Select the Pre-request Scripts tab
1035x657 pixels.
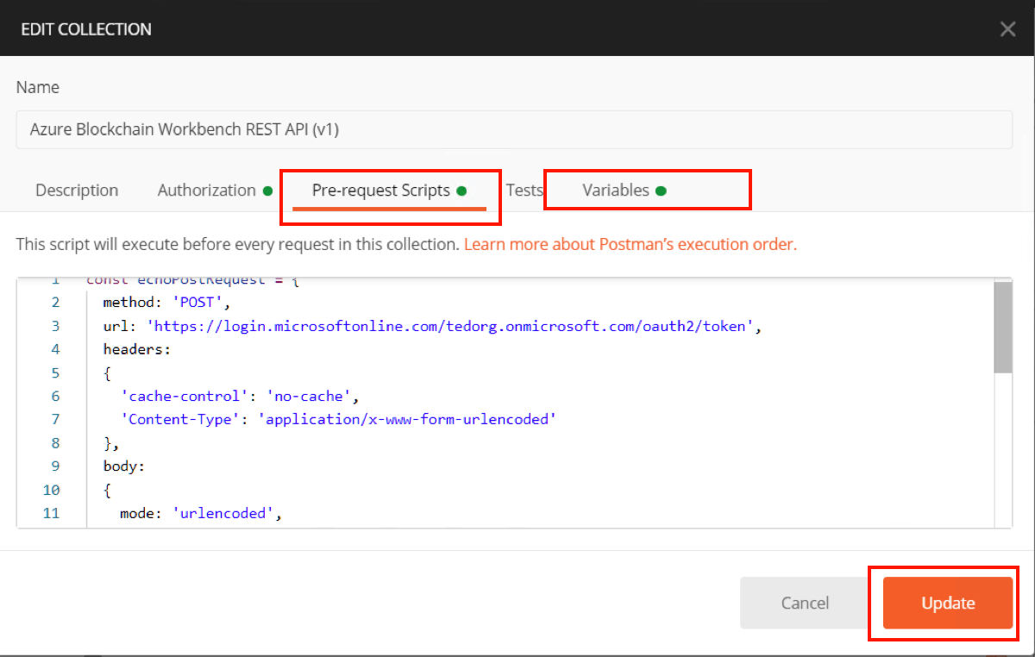tap(389, 191)
